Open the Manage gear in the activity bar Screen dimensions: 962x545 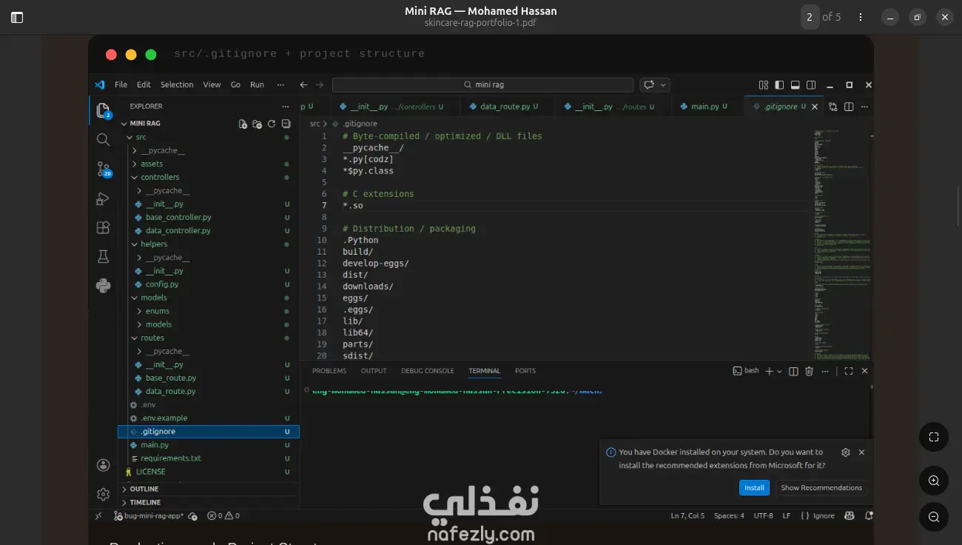pyautogui.click(x=103, y=494)
